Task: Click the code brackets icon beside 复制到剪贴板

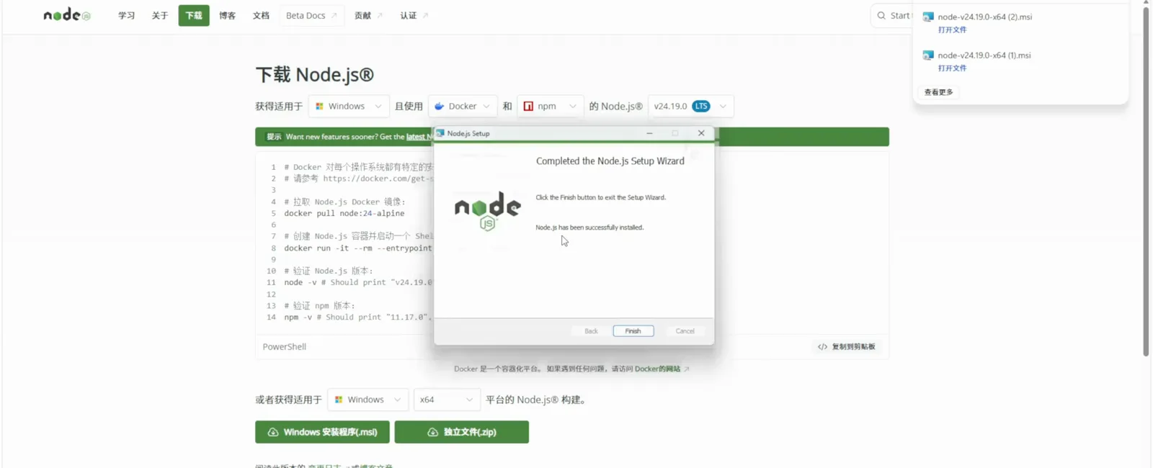Action: 822,347
